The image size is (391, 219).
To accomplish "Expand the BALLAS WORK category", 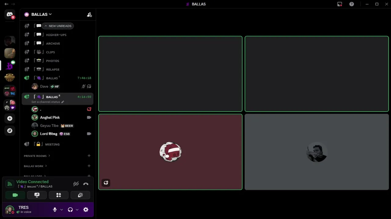I will coord(35,166).
